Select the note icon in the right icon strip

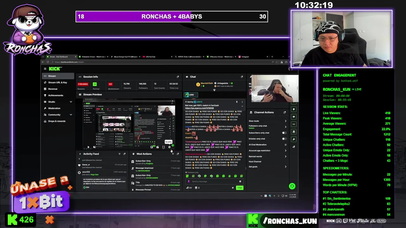294,109
